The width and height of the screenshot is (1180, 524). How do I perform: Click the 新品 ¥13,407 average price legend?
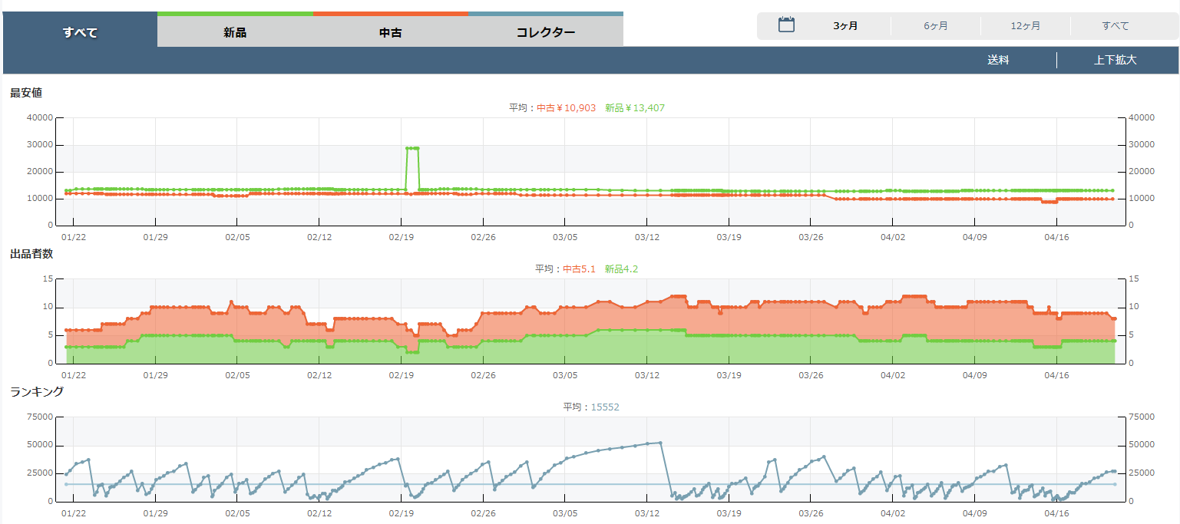[x=634, y=108]
